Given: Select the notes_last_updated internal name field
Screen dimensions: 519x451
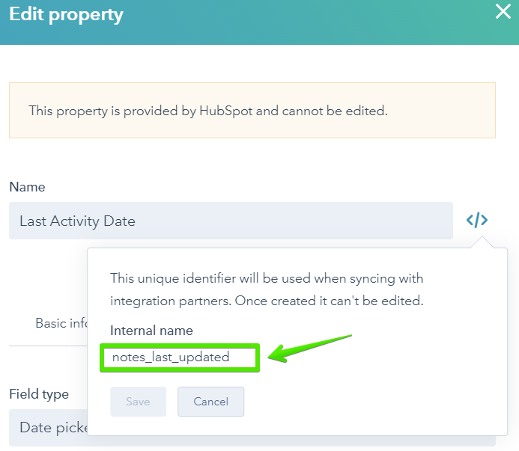Looking at the screenshot, I should click(x=180, y=358).
